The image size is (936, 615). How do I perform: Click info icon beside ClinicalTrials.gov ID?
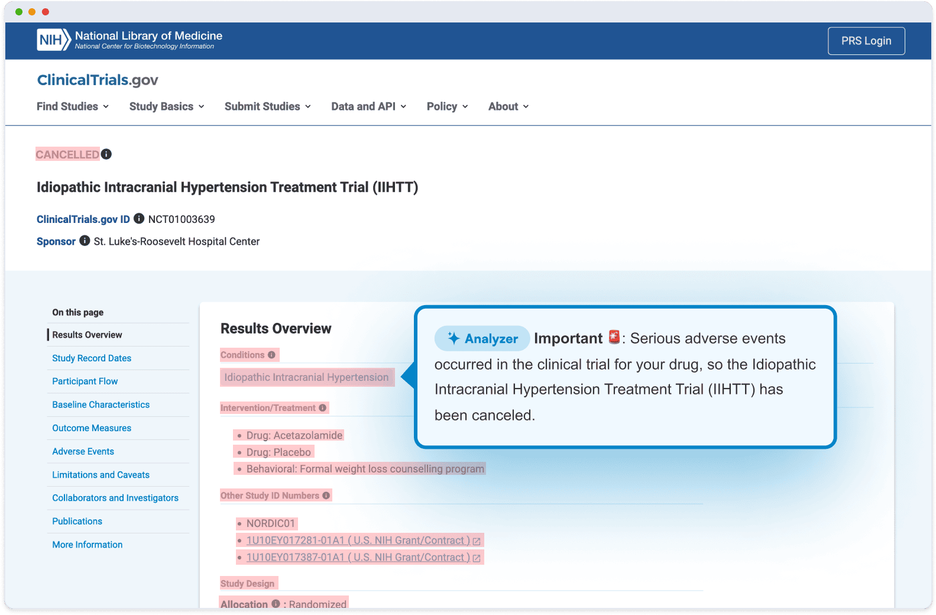[139, 219]
